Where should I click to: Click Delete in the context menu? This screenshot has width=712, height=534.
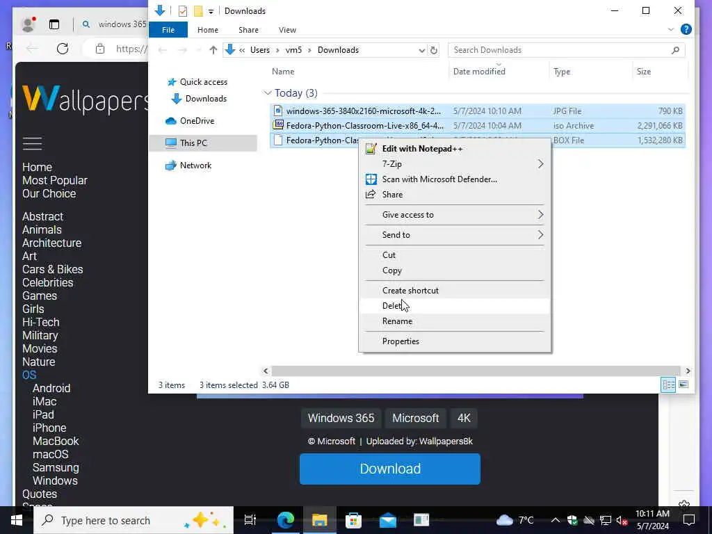click(x=455, y=306)
